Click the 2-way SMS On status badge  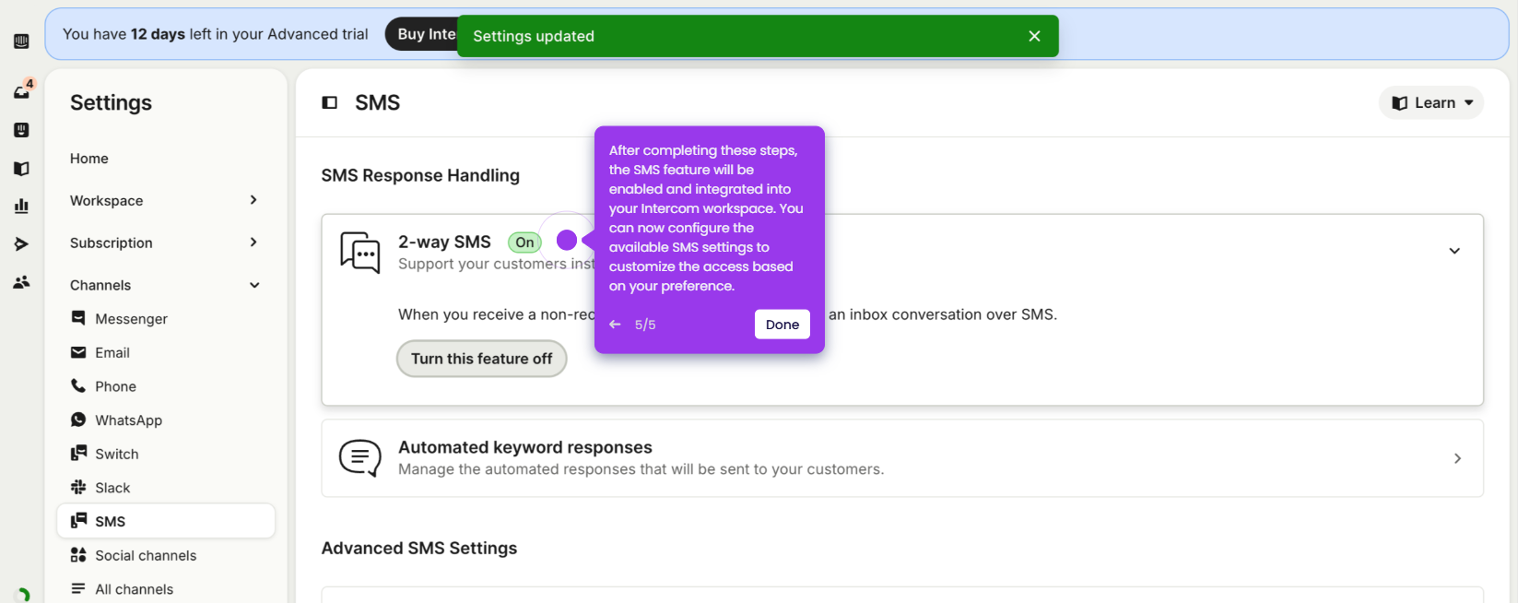pos(524,242)
